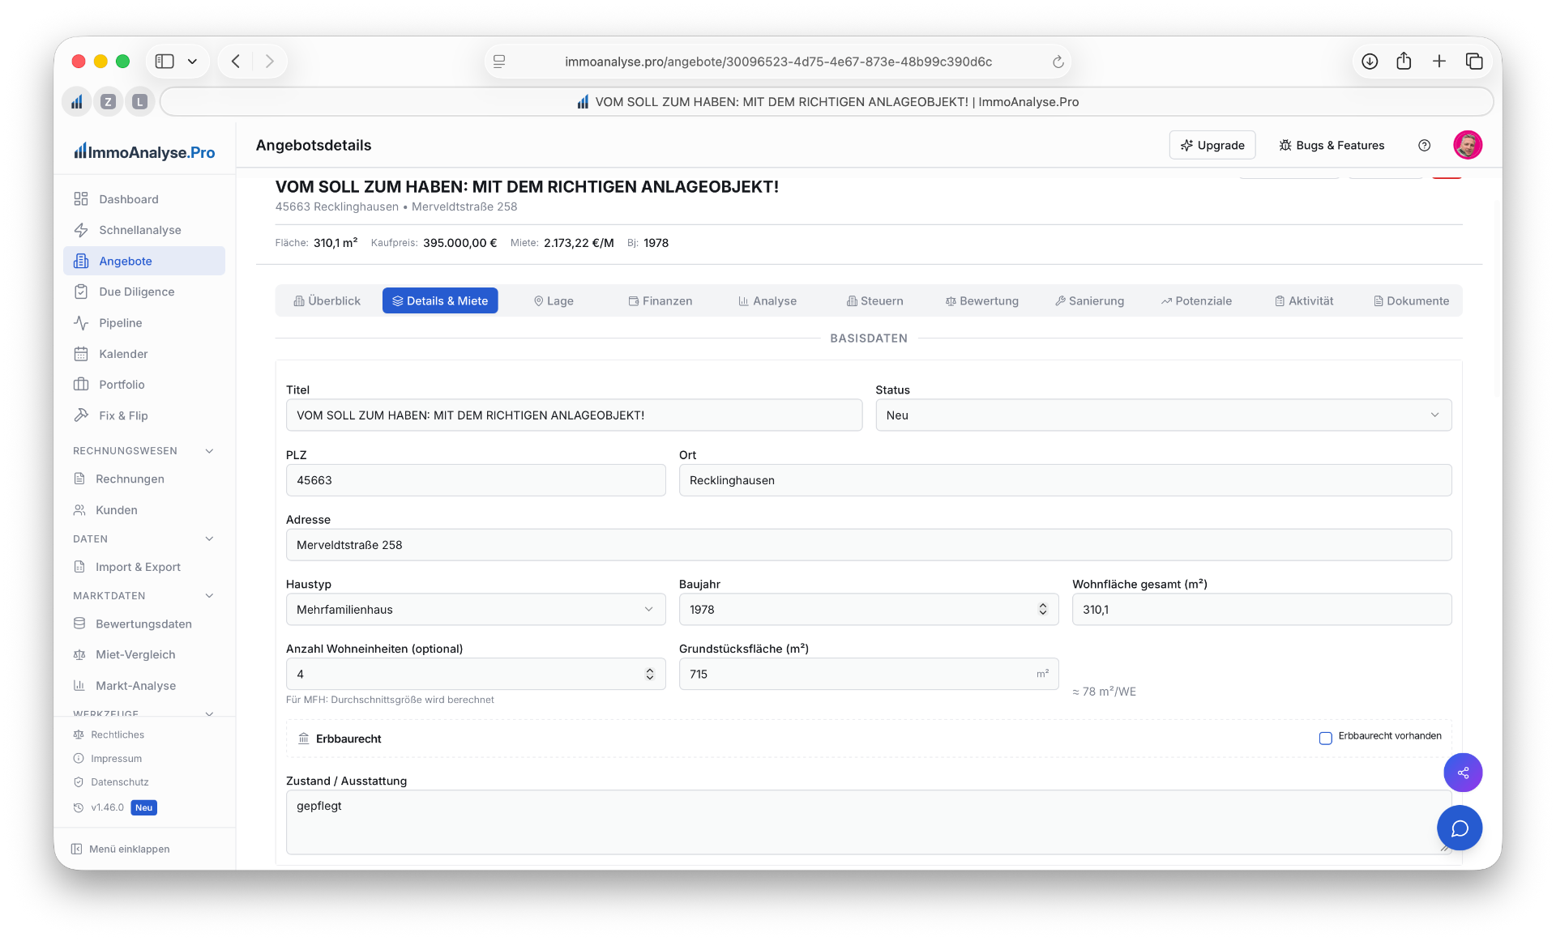This screenshot has height=941, width=1556.
Task: Go back in browser history
Action: point(236,62)
